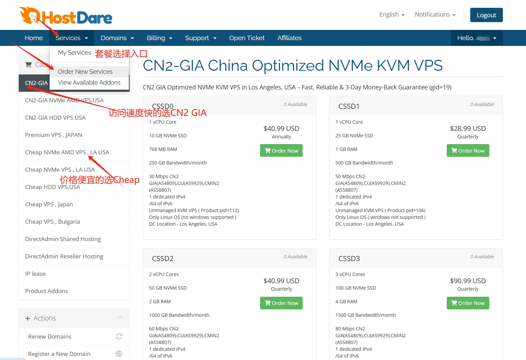Click the CSSD2 plan title
Screen dimensions: 526x360
[163, 259]
